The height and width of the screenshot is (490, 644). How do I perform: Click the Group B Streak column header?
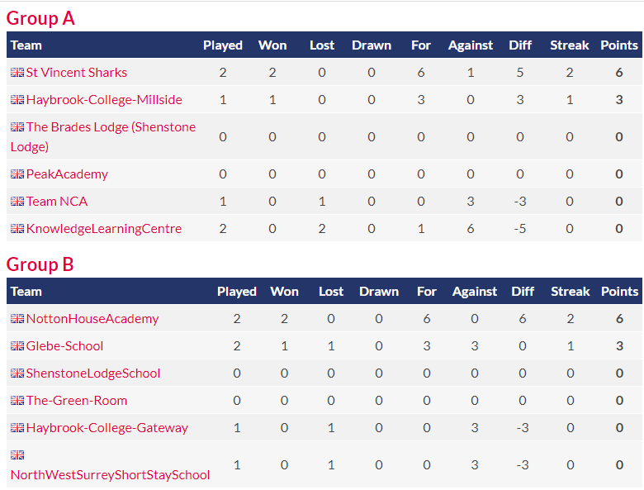[x=570, y=292]
